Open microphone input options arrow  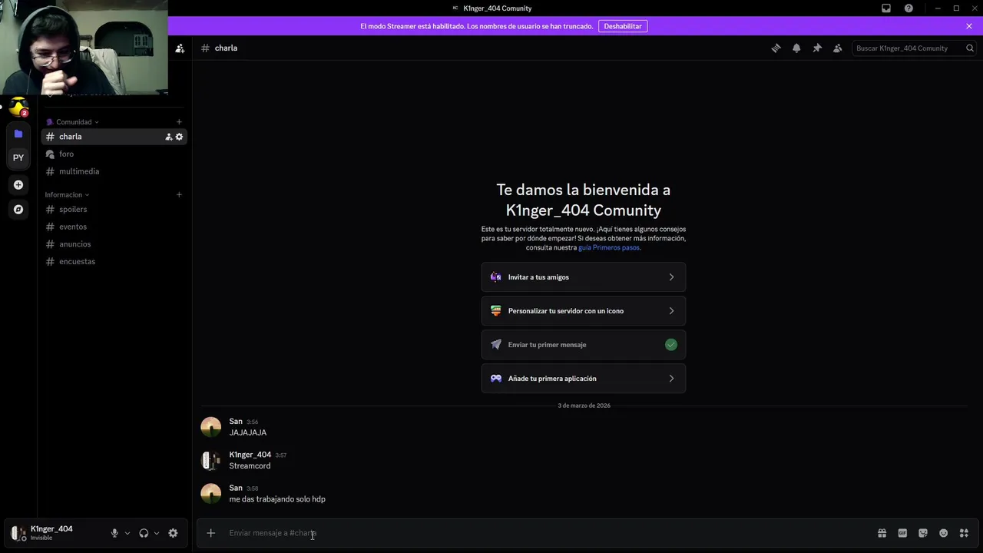127,533
